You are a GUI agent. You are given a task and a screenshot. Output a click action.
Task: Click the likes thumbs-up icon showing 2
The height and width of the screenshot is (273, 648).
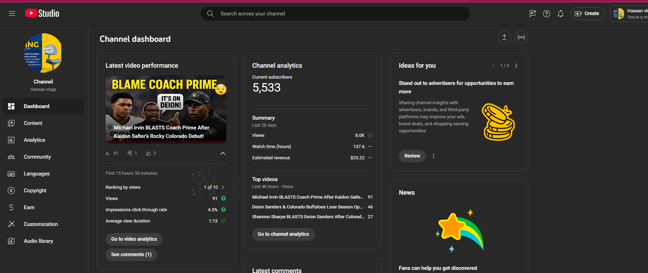148,153
